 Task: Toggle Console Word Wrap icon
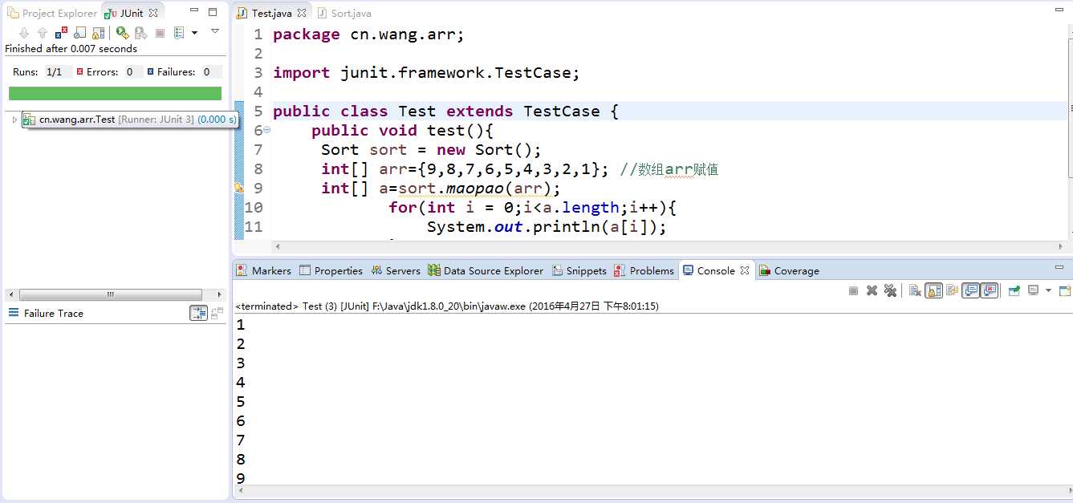[x=952, y=290]
